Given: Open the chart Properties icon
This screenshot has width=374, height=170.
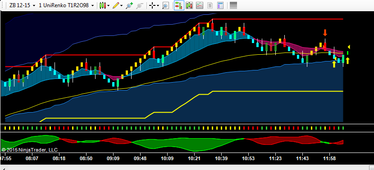Looking at the screenshot, I should click(x=220, y=5).
